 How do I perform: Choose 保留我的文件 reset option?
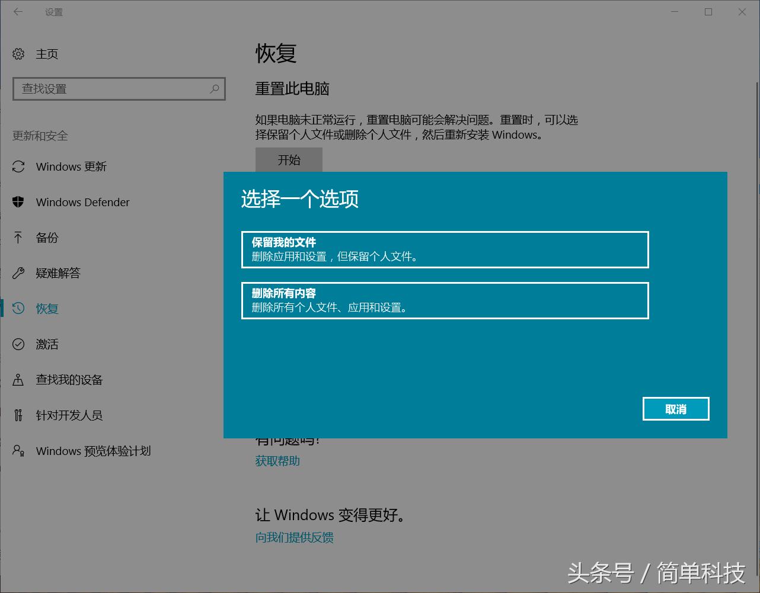pyautogui.click(x=445, y=249)
